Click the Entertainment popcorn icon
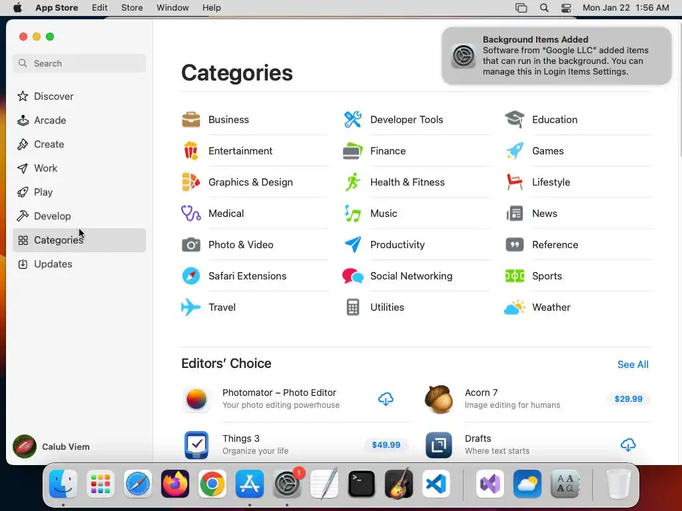The height and width of the screenshot is (511, 682). point(191,151)
